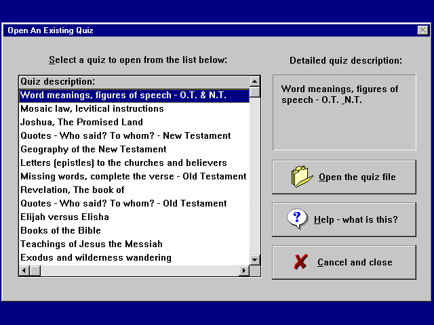Screen dimensions: 434x325
Task: Click the 'Quiz description:' column header
Action: 134,82
